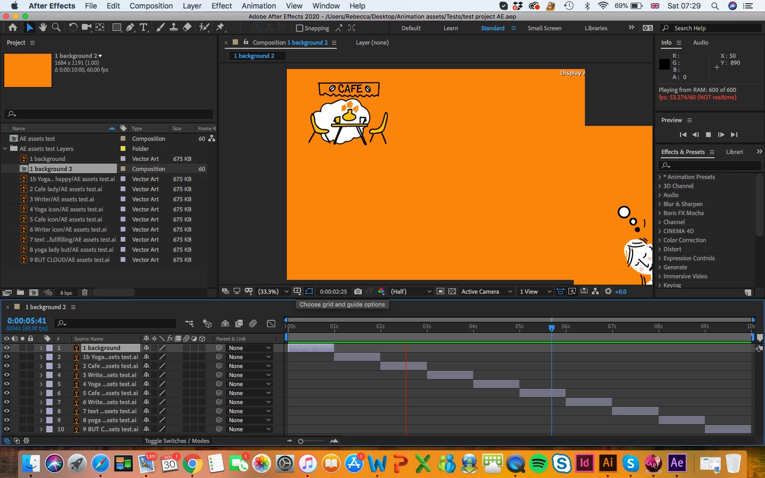The width and height of the screenshot is (765, 478).
Task: Open the resolution (Half) dropdown
Action: click(x=411, y=292)
